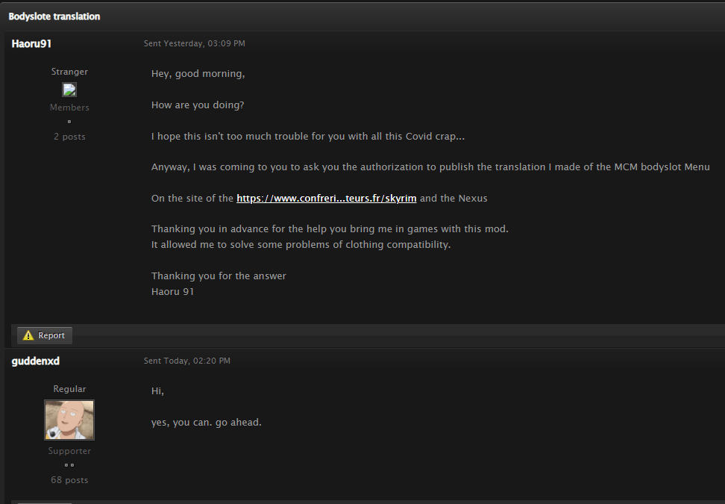Open the confrerie skyrim link
This screenshot has width=725, height=504.
(x=327, y=198)
